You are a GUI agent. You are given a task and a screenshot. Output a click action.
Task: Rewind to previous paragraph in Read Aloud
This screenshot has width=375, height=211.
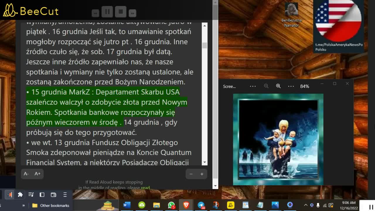[95, 13]
